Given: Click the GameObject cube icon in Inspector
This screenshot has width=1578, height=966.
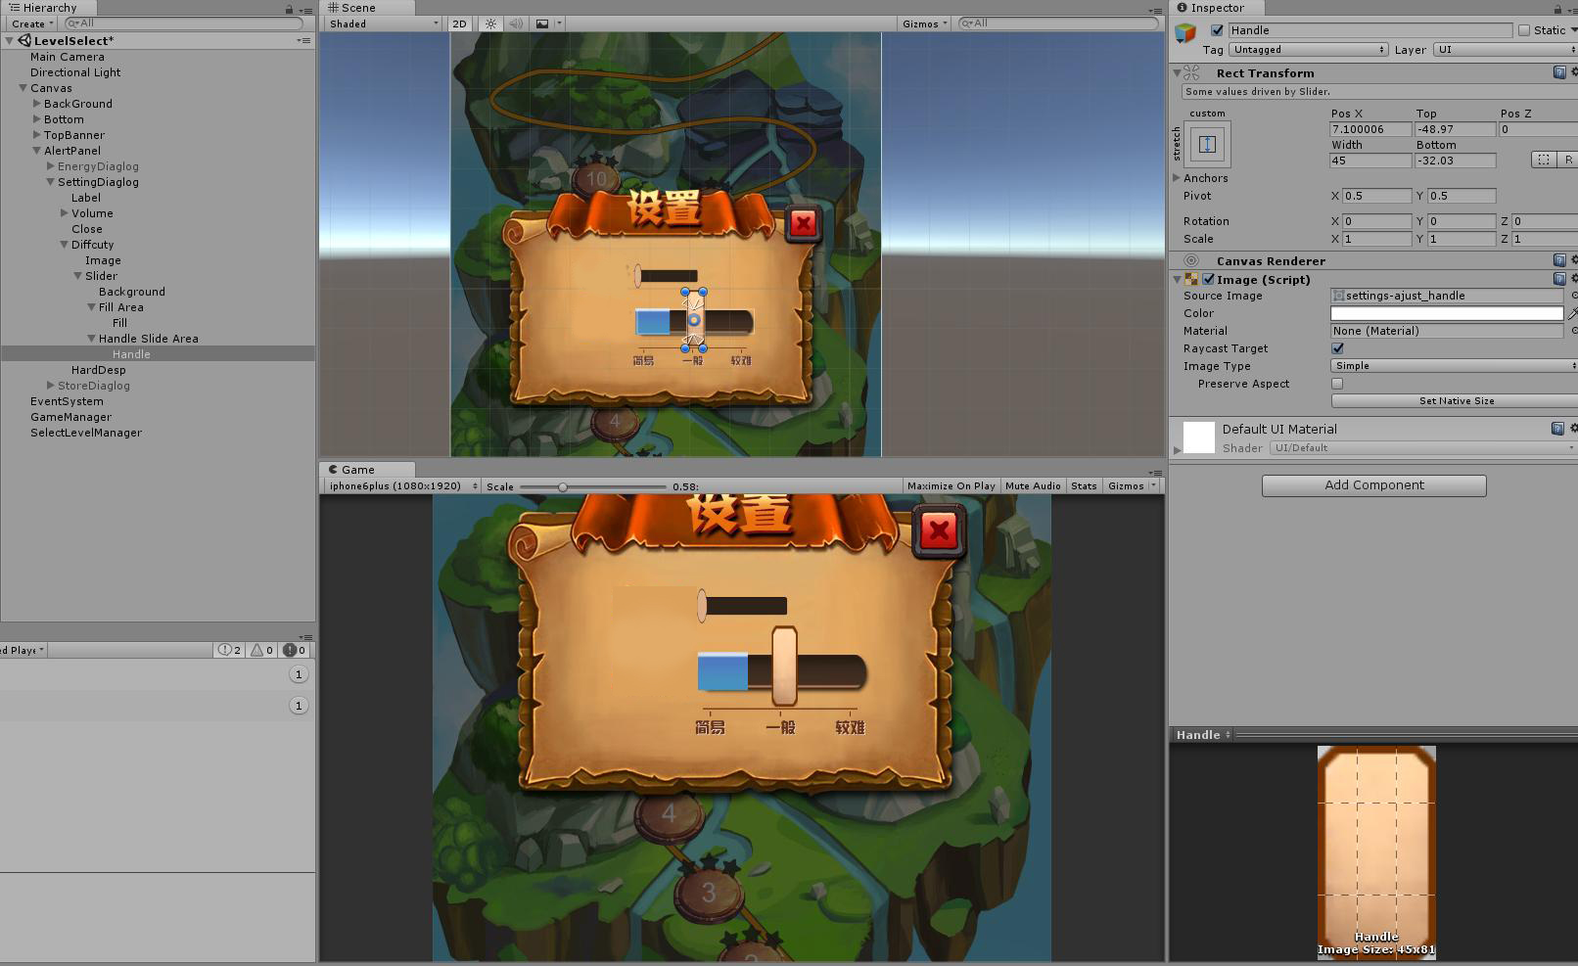Looking at the screenshot, I should 1186,33.
